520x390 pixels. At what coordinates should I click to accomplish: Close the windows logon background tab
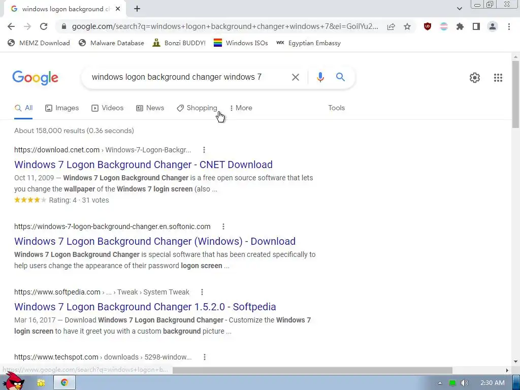(x=118, y=9)
